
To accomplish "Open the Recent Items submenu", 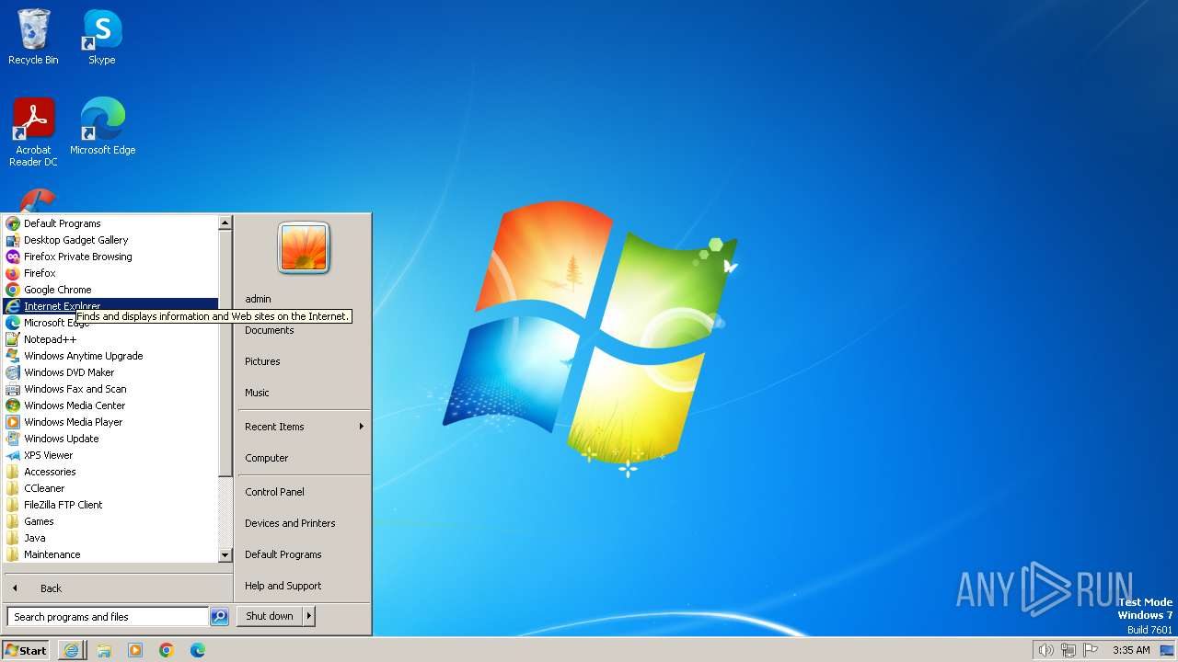I will tap(304, 427).
